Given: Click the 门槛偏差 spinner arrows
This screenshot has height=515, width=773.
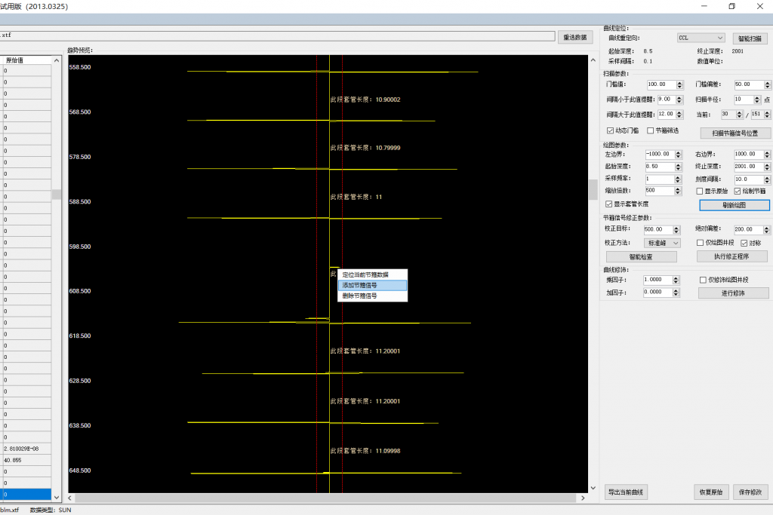Looking at the screenshot, I should click(768, 84).
